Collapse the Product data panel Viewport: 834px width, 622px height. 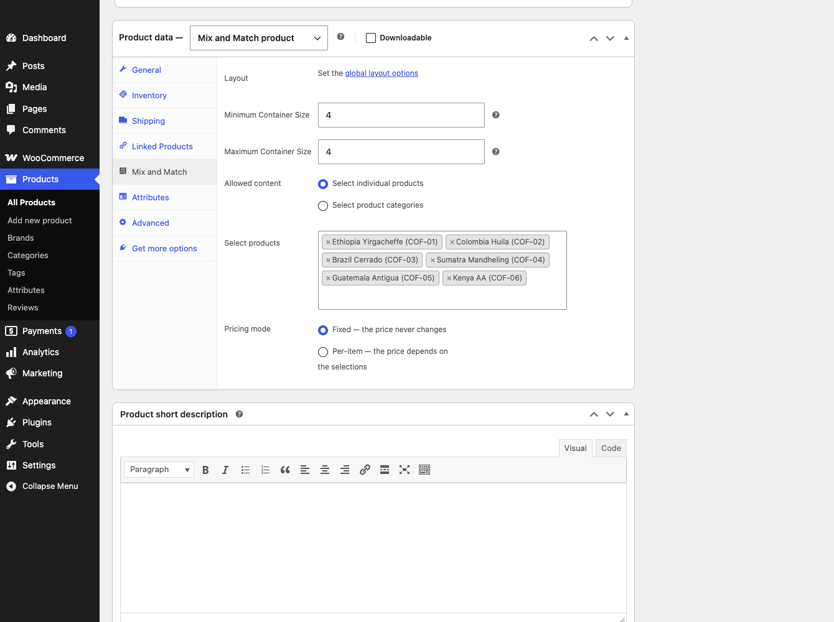[x=626, y=39]
